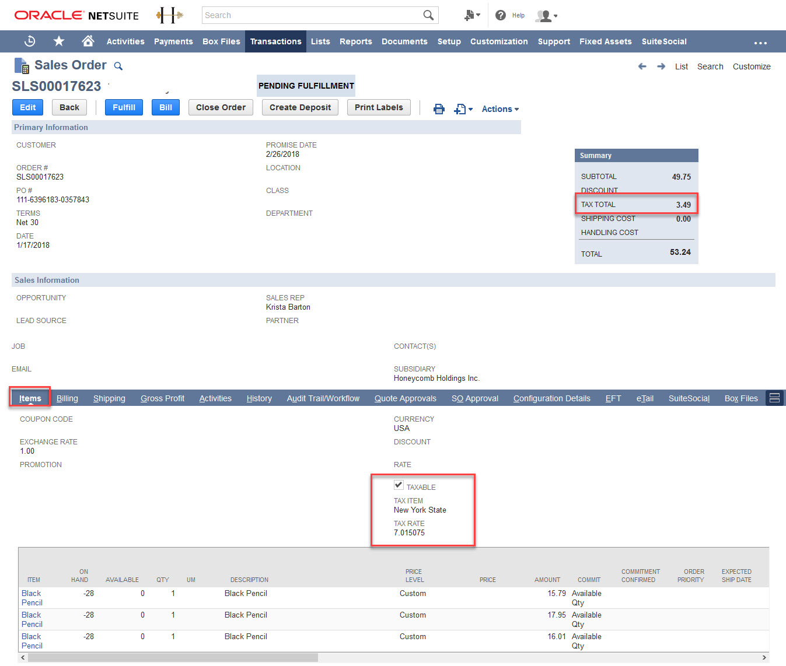
Task: Open the Transactions menu
Action: [276, 41]
